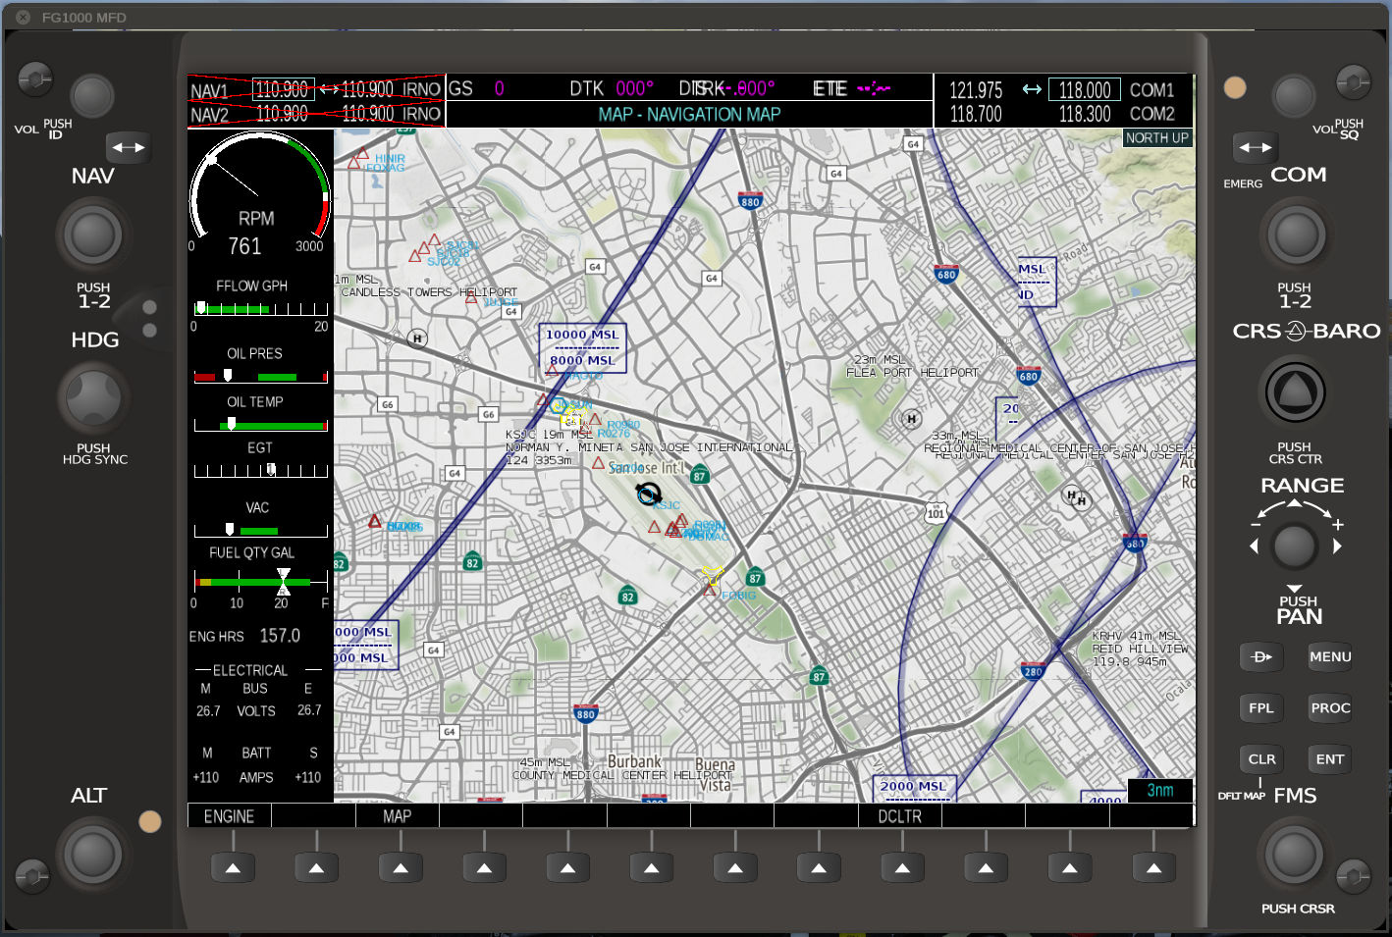Click the US 101 highway shield
1392x937 pixels.
coord(936,512)
